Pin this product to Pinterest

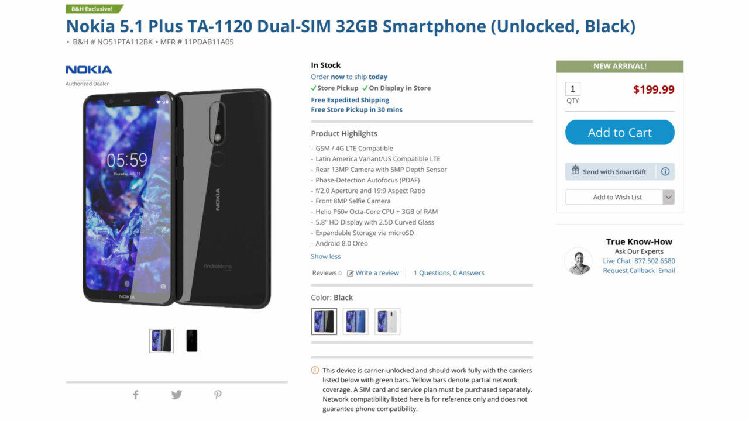pyautogui.click(x=217, y=395)
